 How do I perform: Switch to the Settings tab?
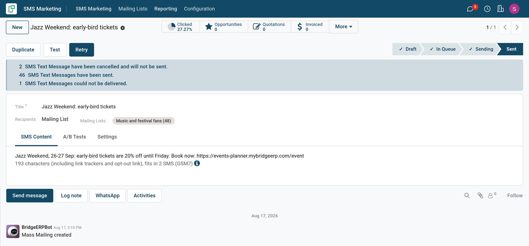tap(107, 137)
